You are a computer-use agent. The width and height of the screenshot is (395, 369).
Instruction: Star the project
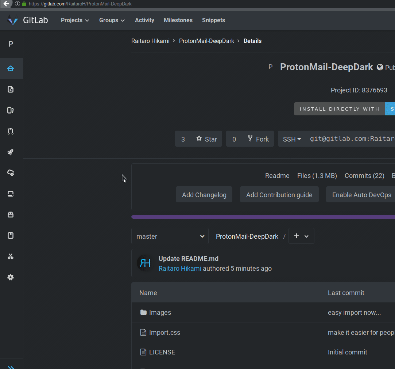pos(206,139)
